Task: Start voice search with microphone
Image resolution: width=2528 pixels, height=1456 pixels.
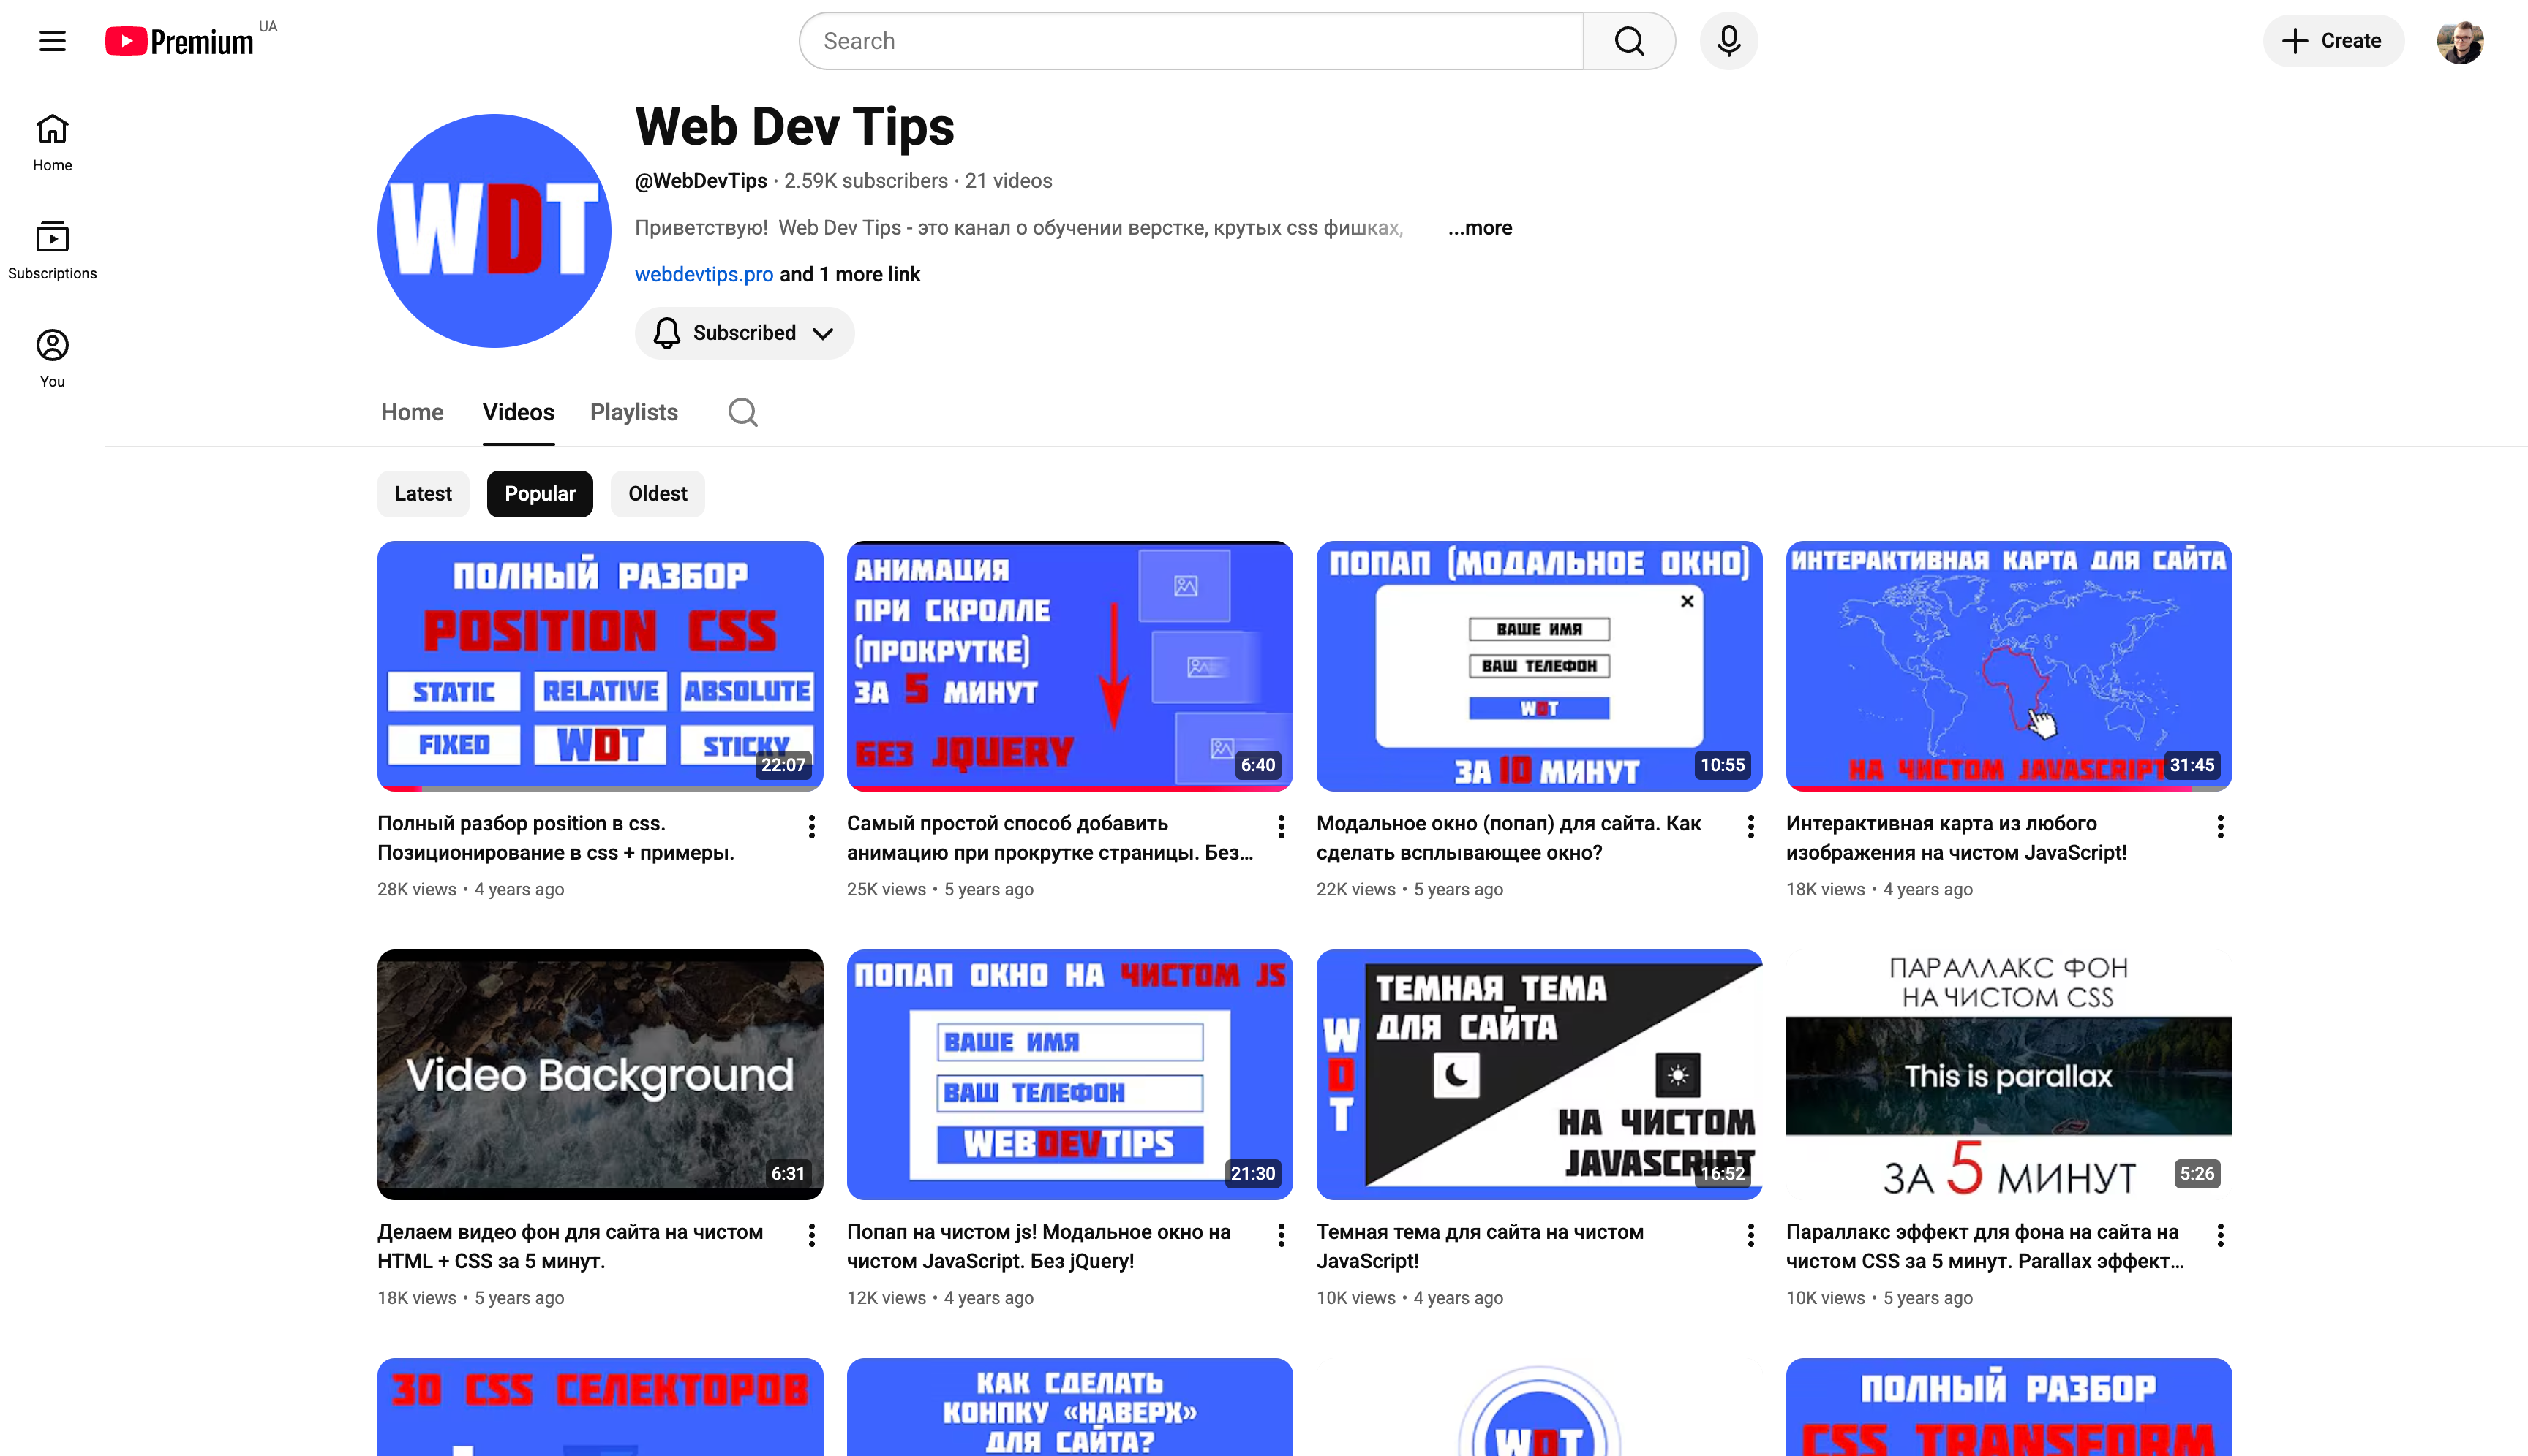Action: coord(1728,41)
